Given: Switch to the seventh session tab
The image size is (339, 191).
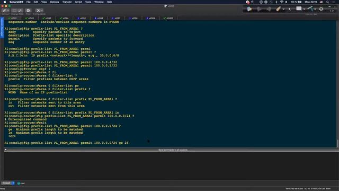Looking at the screenshot, I should 117,18.
